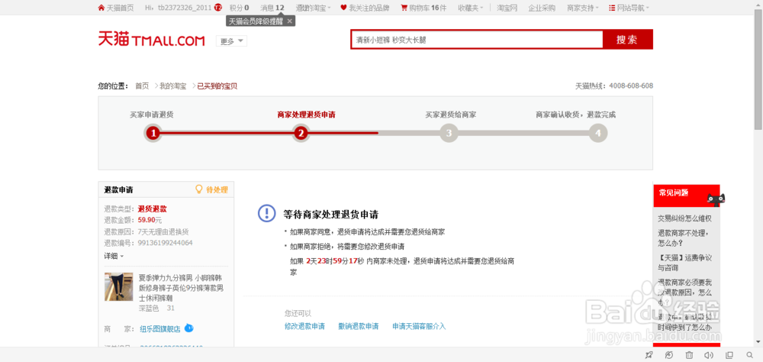Click 我的淘宝 in the breadcrumb
The height and width of the screenshot is (362, 763).
coord(172,86)
